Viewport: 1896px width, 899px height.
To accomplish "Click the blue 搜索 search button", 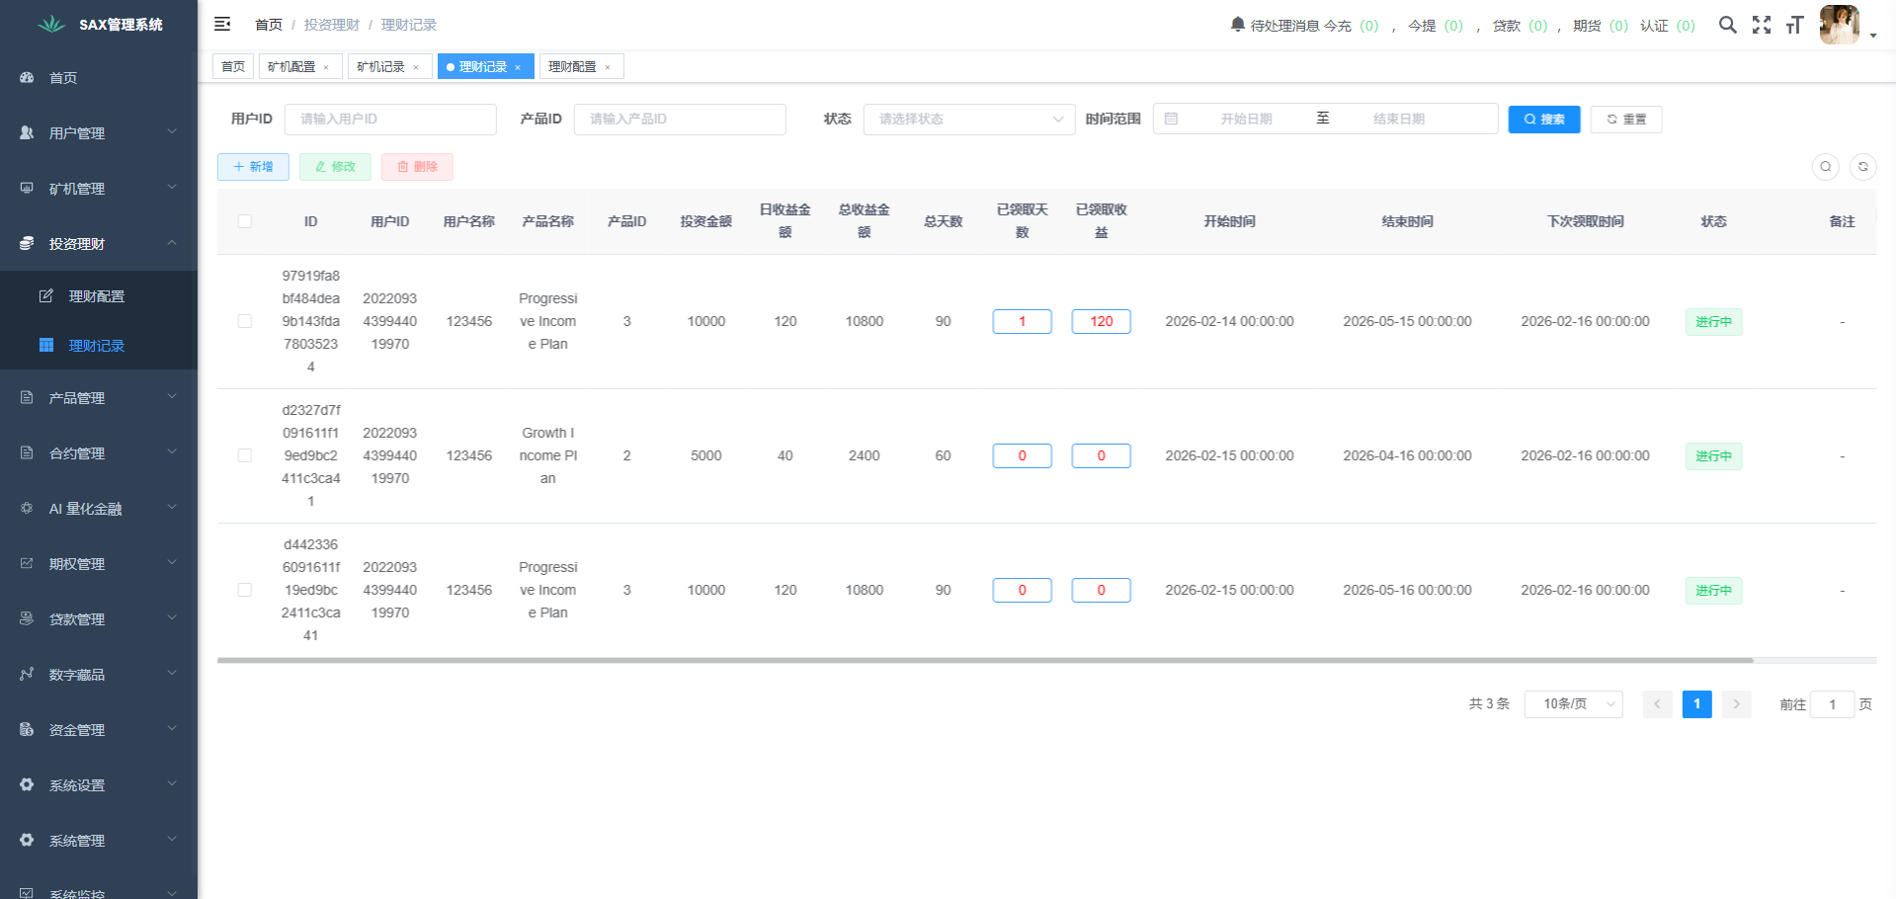I will [x=1543, y=120].
